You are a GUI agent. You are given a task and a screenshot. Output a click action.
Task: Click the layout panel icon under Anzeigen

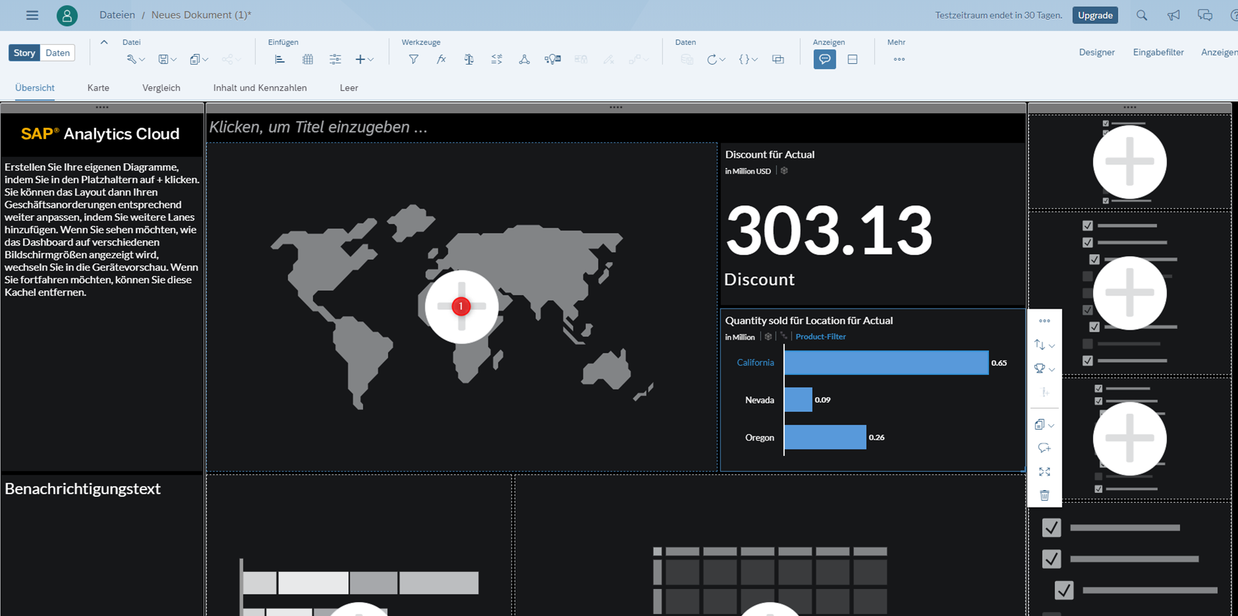852,59
